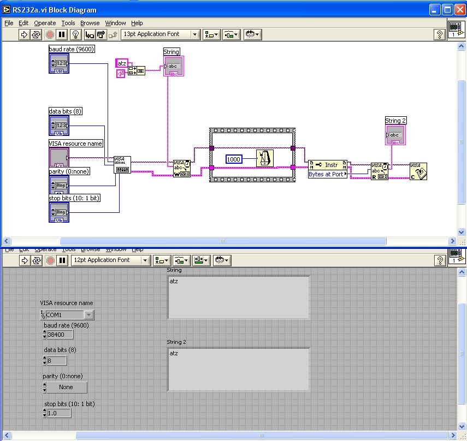467x441 pixels.
Task: Select the VISA Close node
Action: pos(418,171)
